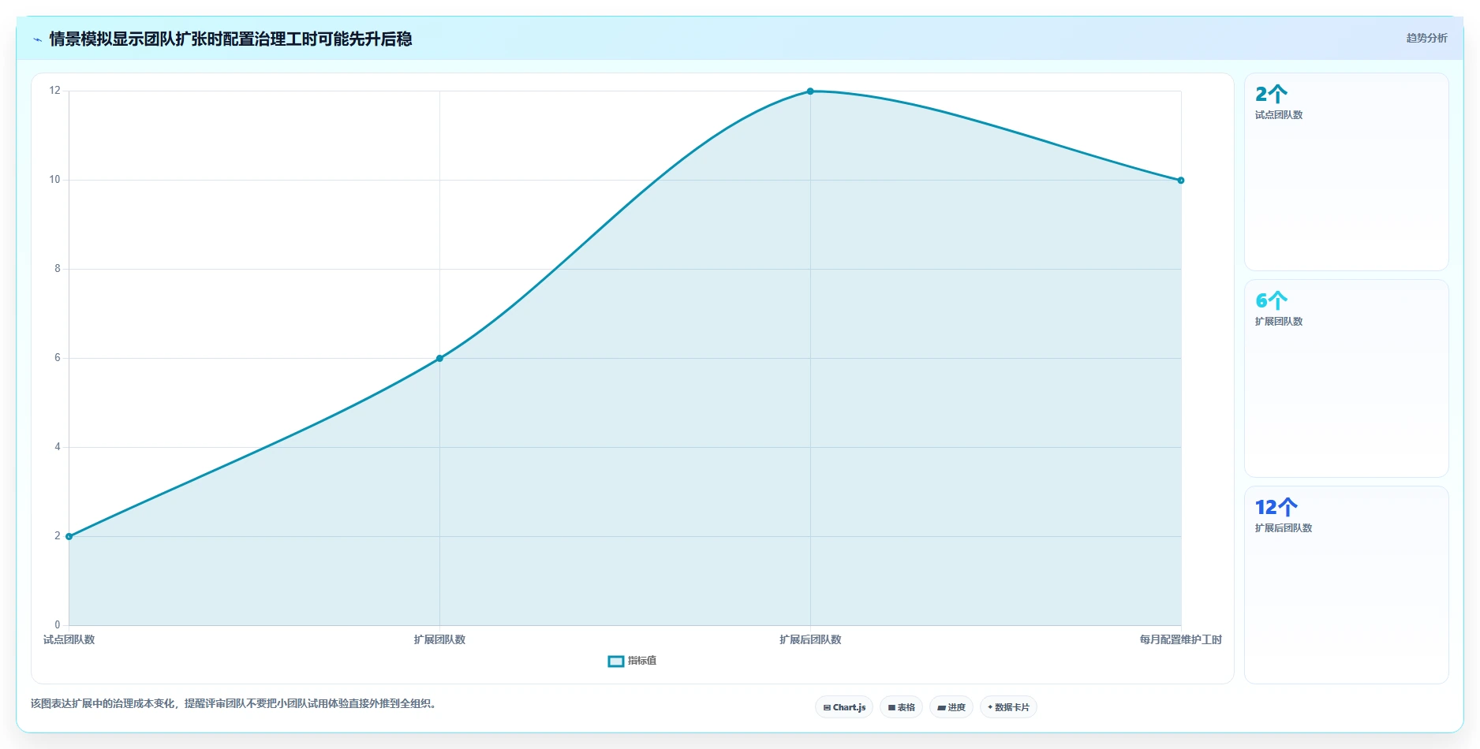The height and width of the screenshot is (749, 1480).
Task: Click the 趋势分析 tag in the header
Action: (1426, 38)
